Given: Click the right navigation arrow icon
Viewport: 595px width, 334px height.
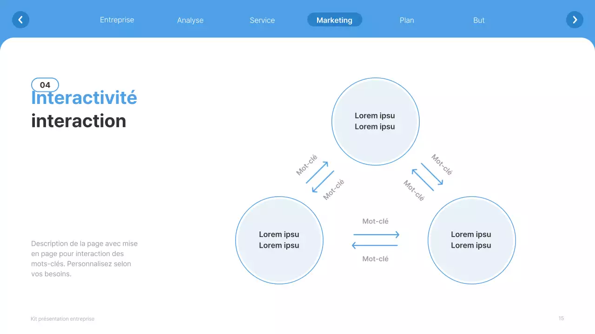Looking at the screenshot, I should 575,19.
